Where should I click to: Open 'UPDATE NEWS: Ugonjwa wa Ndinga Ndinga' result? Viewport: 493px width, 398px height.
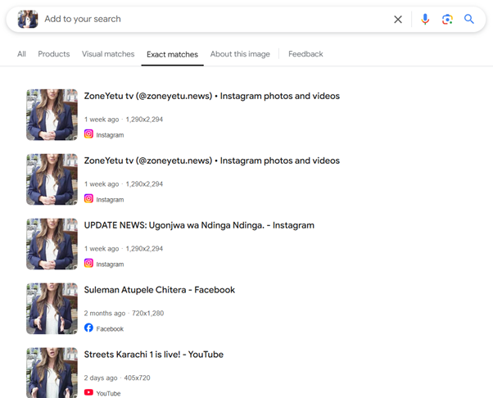[199, 225]
